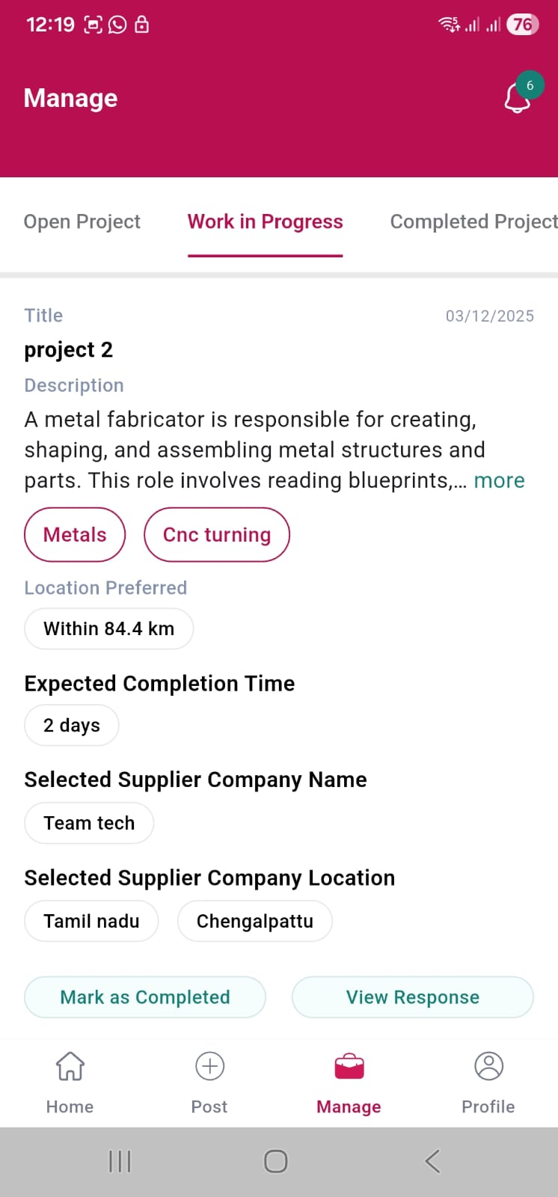
Task: Open the recent apps button
Action: coord(120,1161)
